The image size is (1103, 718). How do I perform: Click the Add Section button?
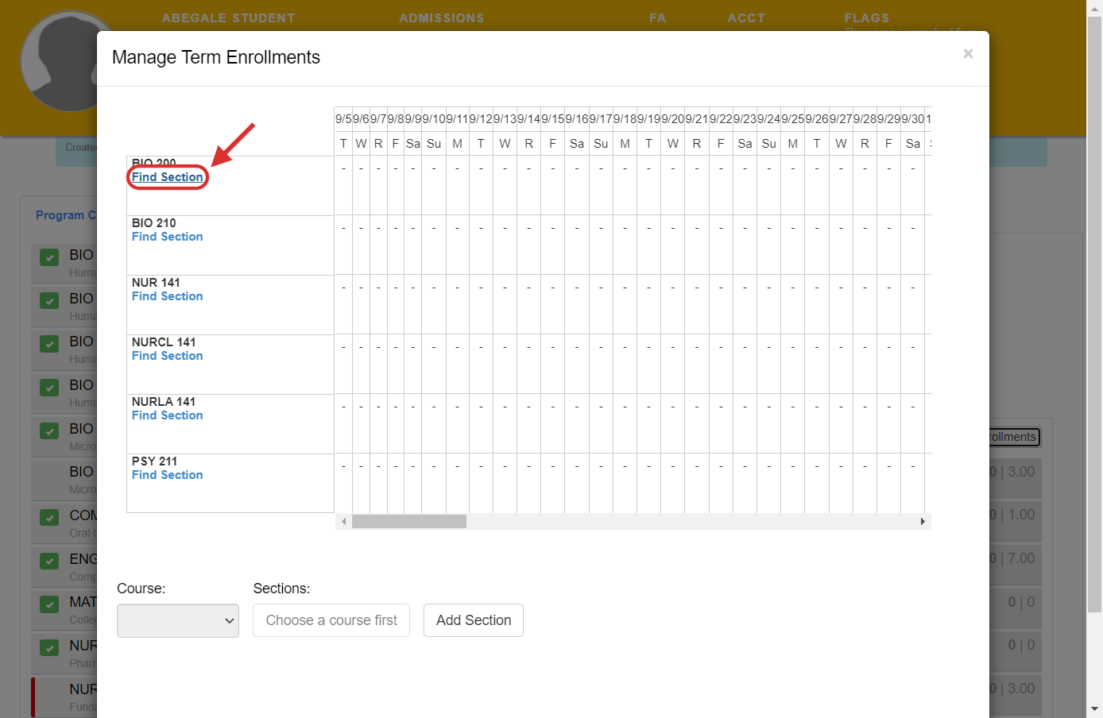tap(473, 620)
